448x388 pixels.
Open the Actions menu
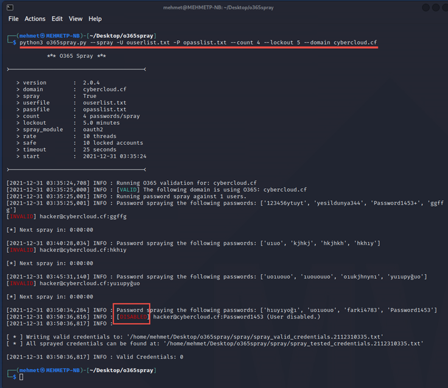click(x=35, y=19)
